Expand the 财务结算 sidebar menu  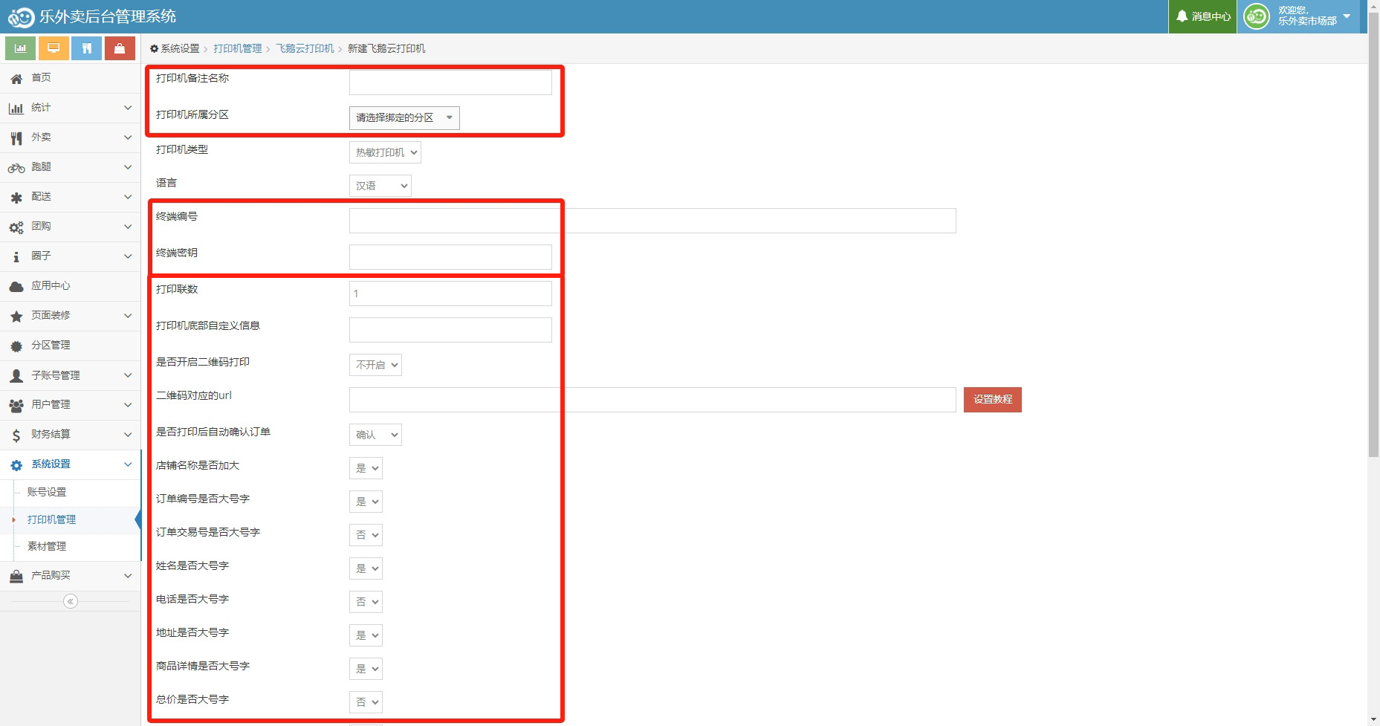coord(71,435)
